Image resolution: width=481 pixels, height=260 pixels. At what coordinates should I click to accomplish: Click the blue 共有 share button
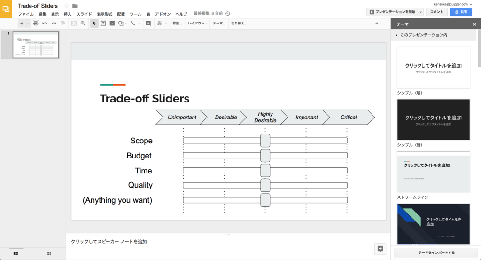click(x=461, y=12)
